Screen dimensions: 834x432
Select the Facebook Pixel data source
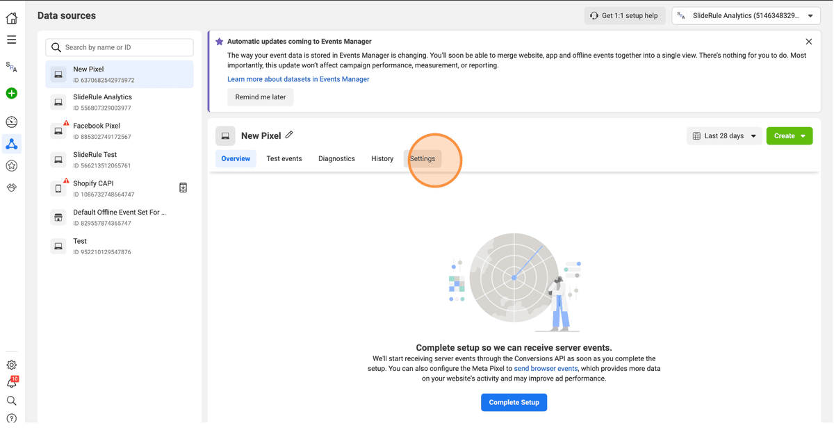(x=120, y=131)
